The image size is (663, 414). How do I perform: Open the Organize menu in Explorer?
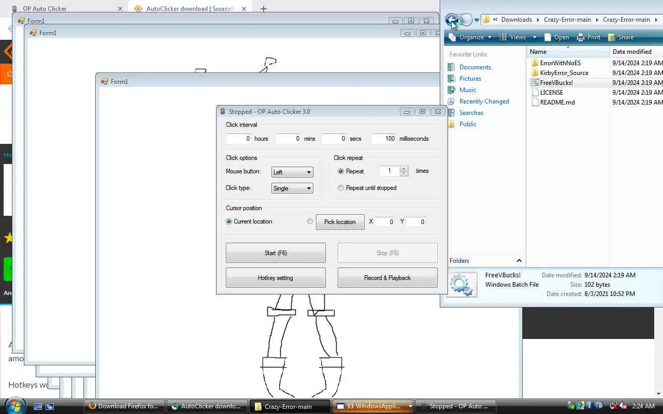click(x=471, y=37)
